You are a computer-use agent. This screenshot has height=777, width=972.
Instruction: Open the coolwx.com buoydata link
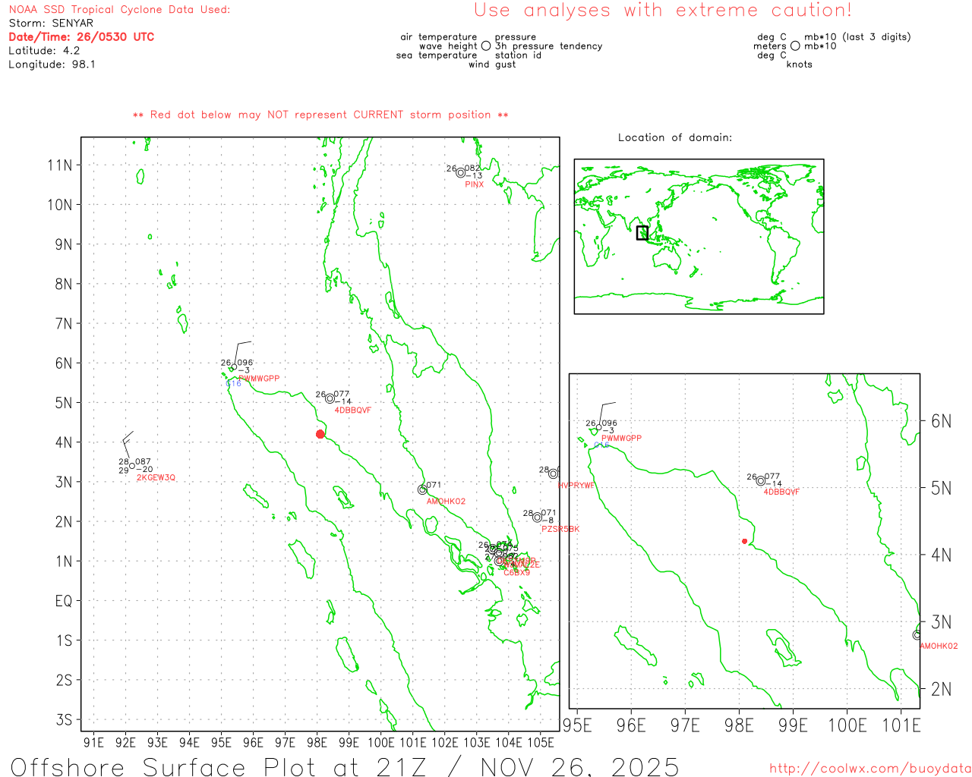point(869,769)
